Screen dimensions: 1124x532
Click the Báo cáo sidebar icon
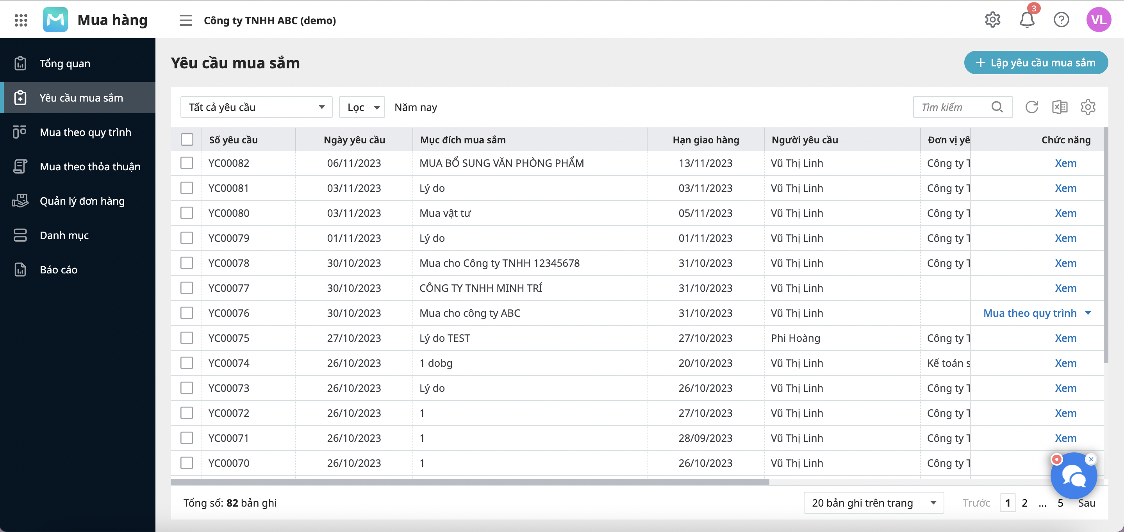point(20,269)
